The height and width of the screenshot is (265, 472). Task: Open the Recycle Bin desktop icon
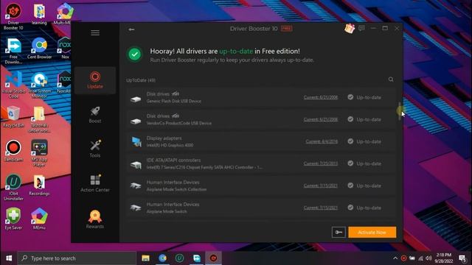click(x=13, y=117)
